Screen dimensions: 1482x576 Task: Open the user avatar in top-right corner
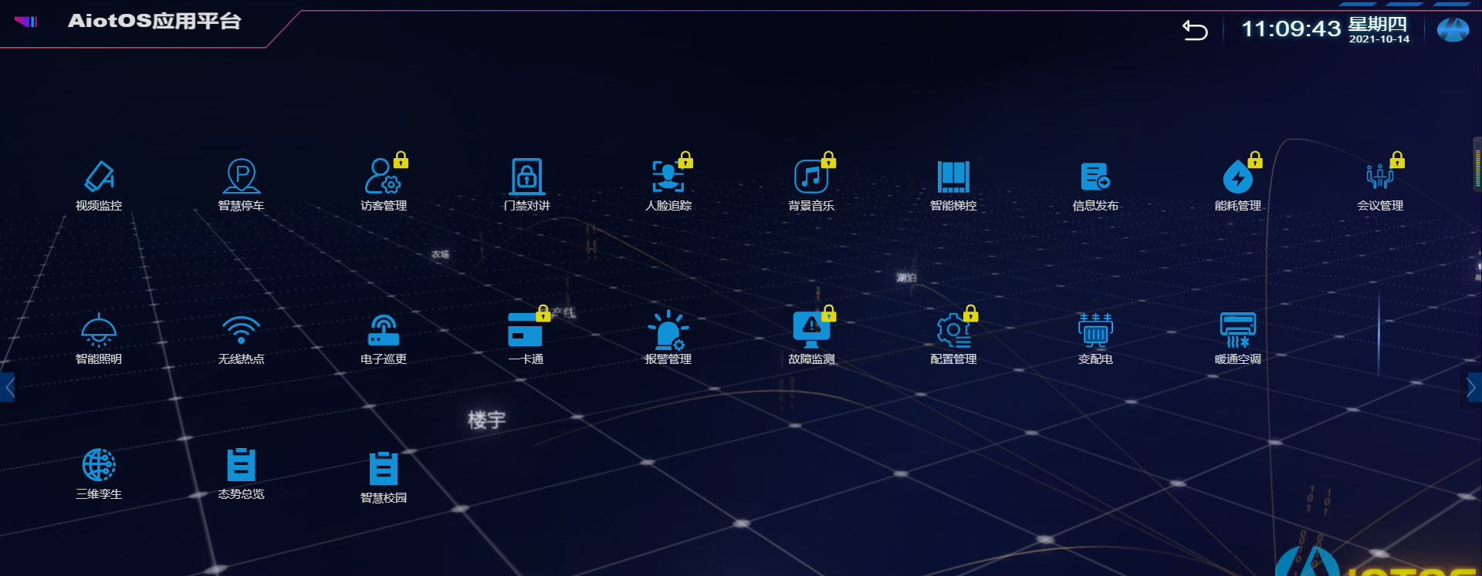[1453, 30]
